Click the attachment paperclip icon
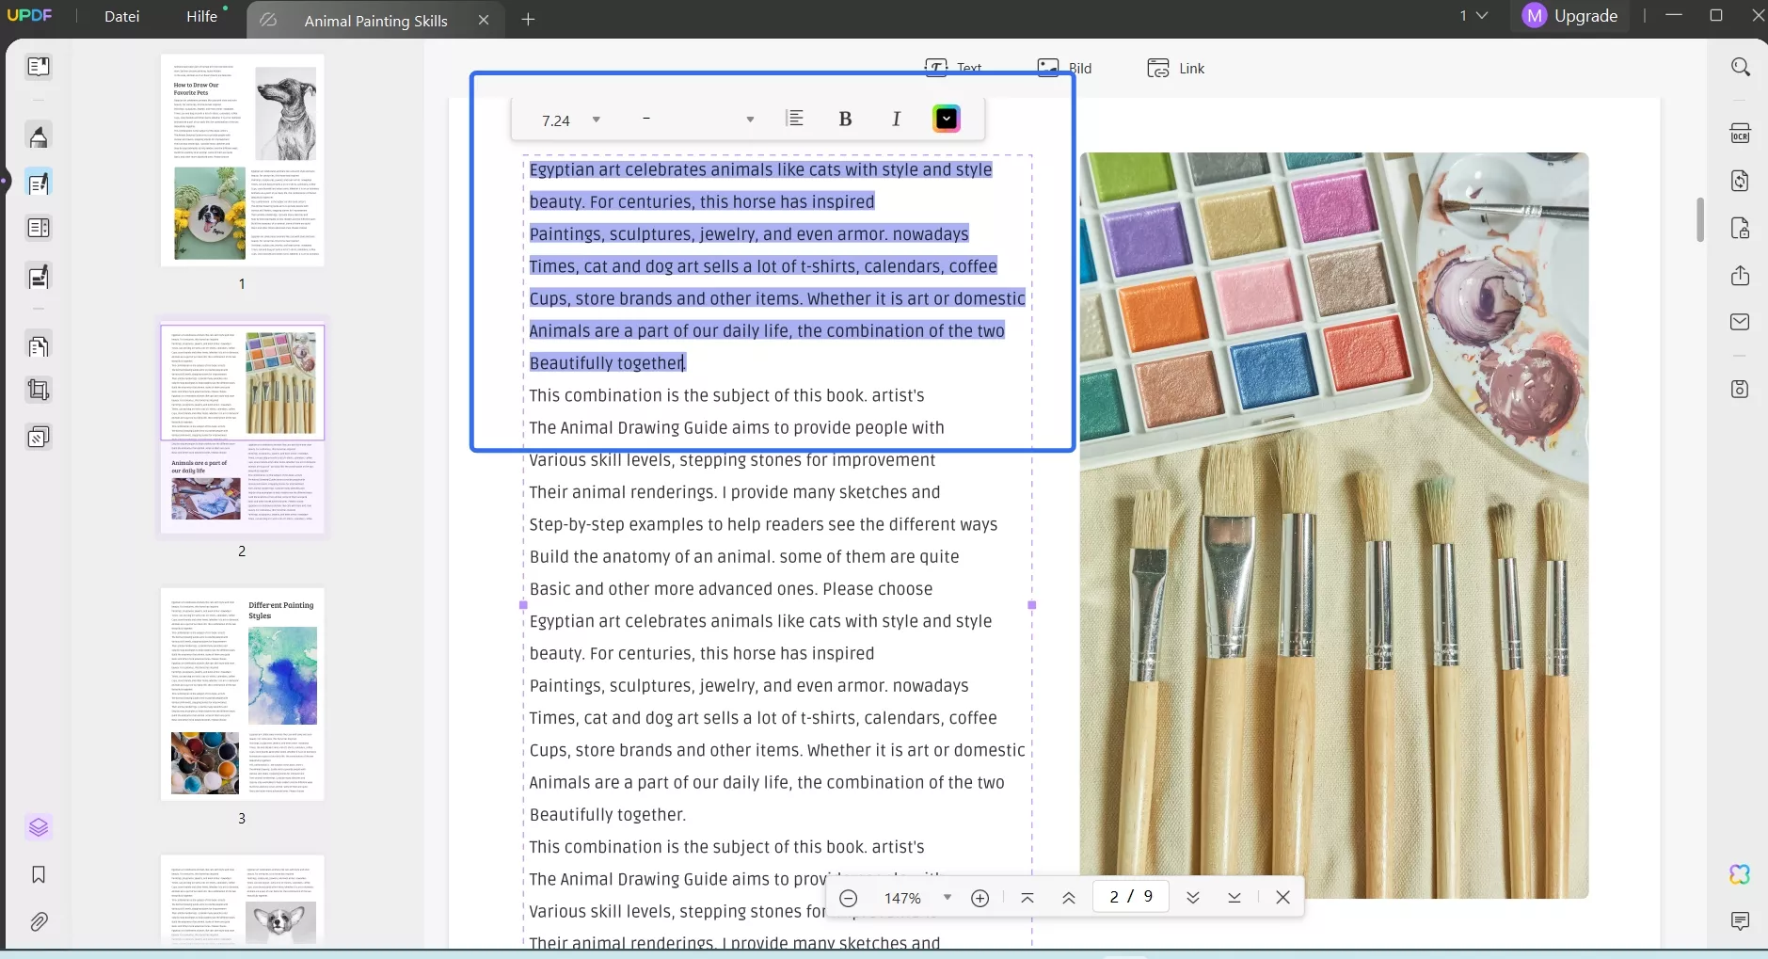This screenshot has height=959, width=1768. [x=39, y=921]
